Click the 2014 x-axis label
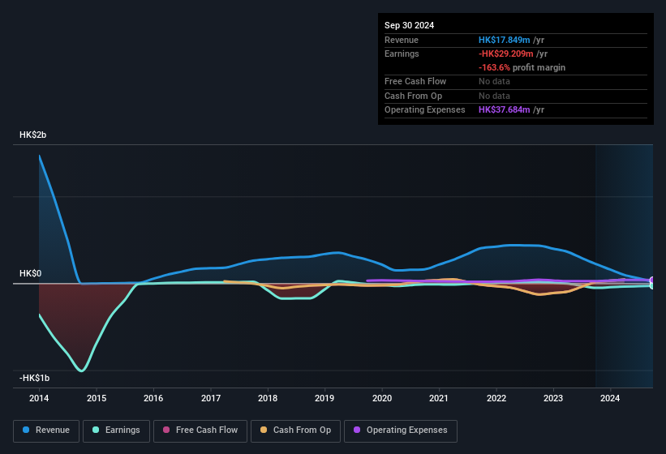Image resolution: width=666 pixels, height=454 pixels. [39, 398]
